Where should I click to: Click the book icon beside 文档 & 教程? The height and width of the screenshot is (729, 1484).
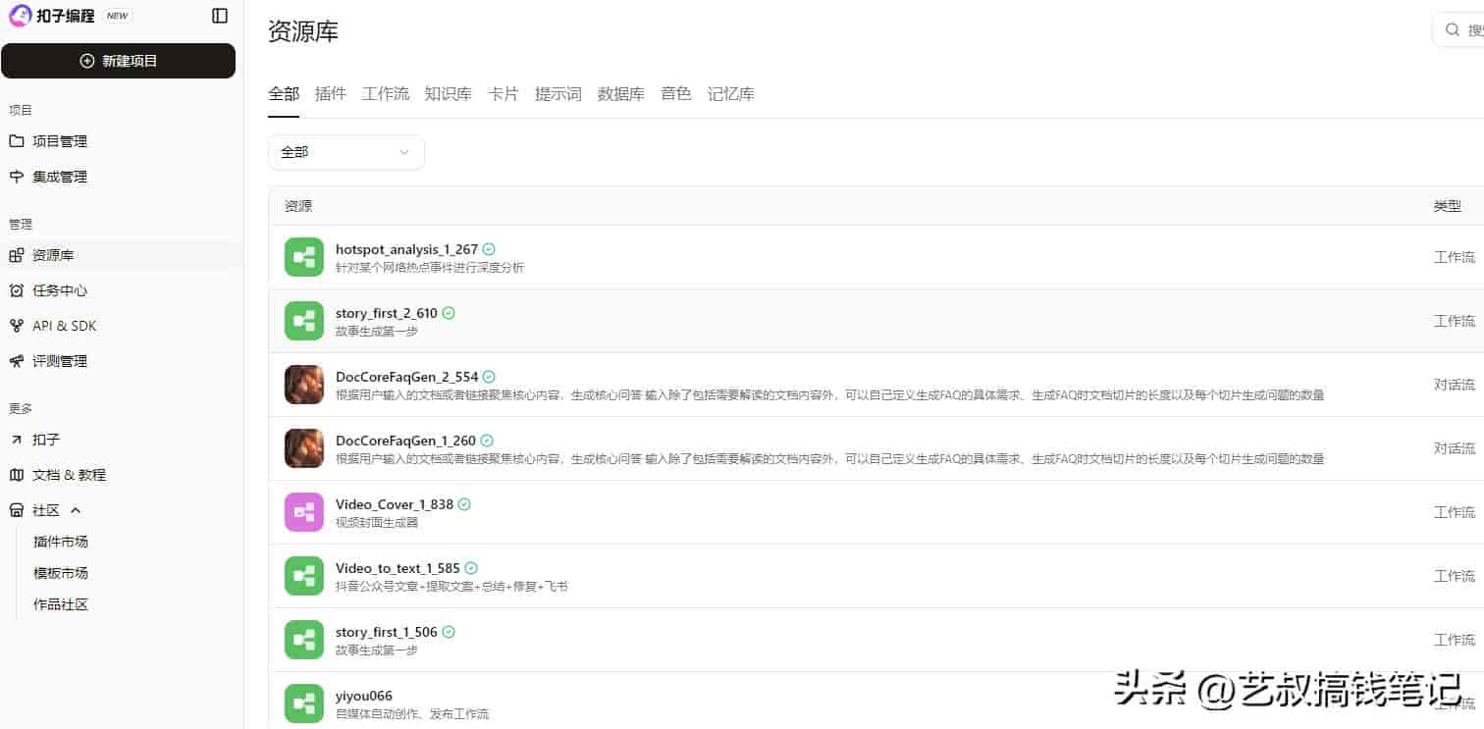point(17,475)
